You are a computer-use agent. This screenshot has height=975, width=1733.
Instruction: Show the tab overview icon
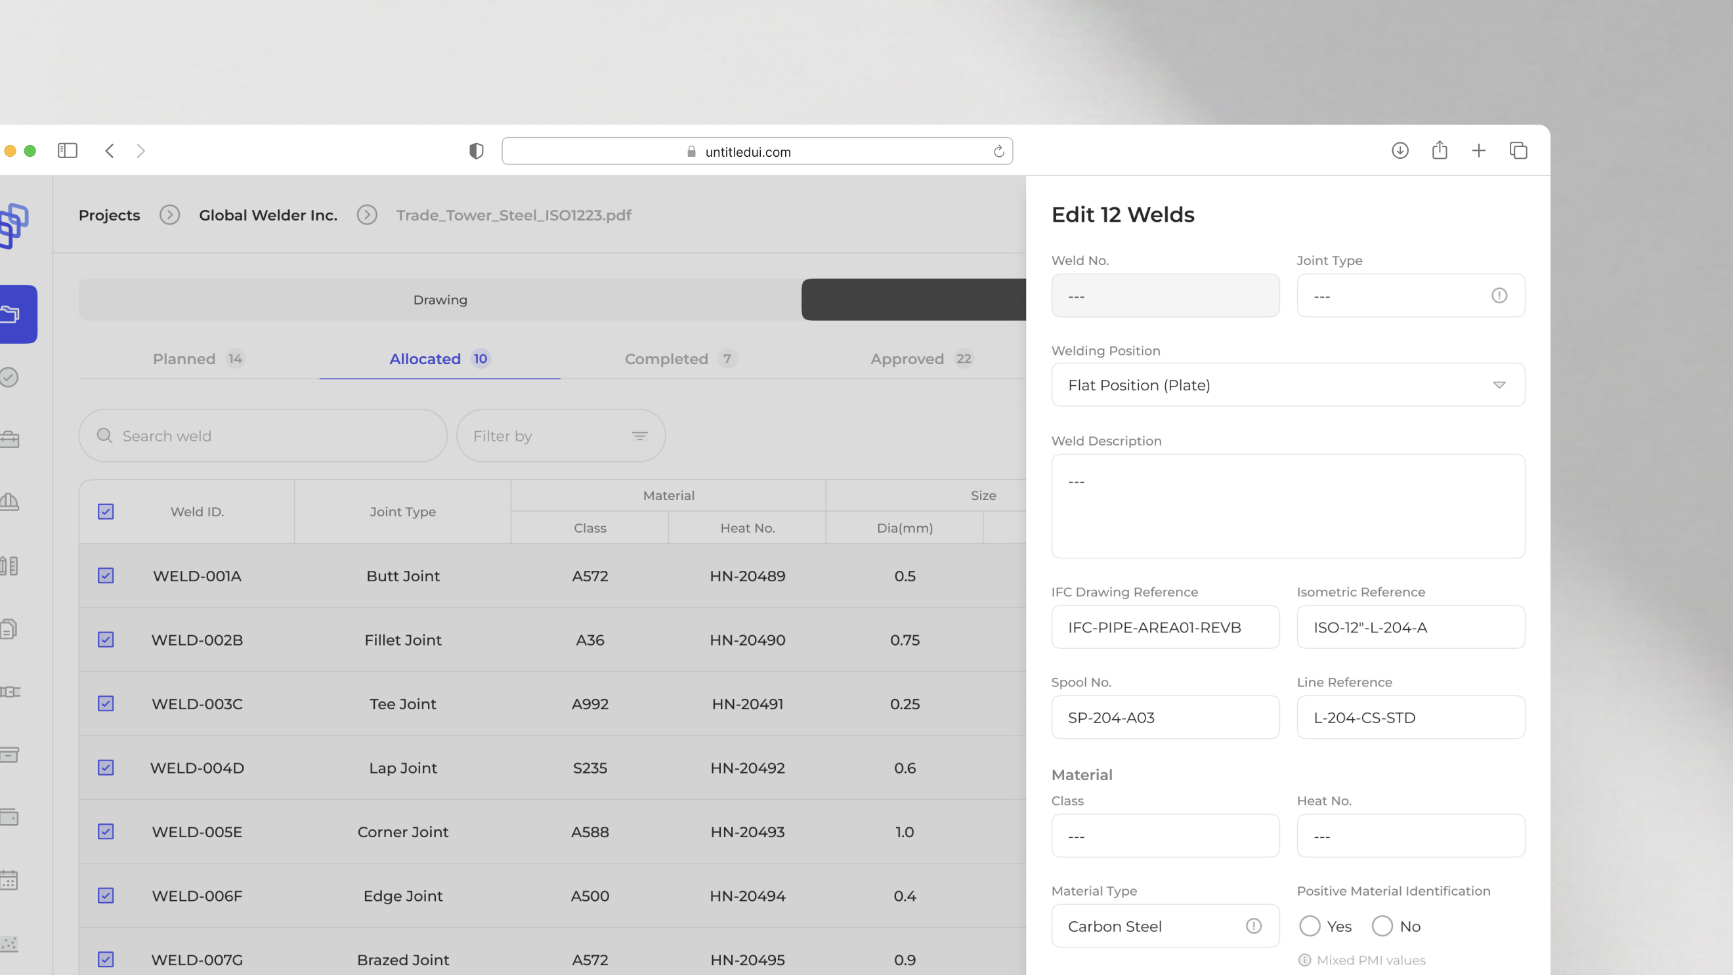pyautogui.click(x=1518, y=151)
